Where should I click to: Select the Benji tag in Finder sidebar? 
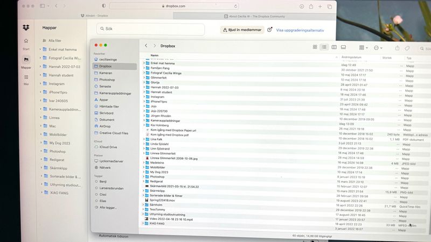coord(103,181)
